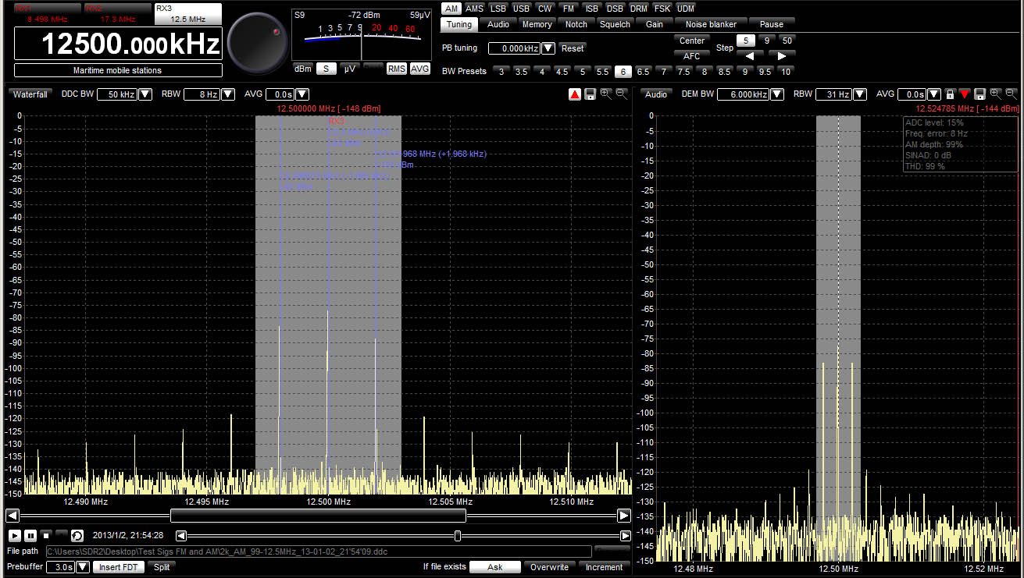Zoom in on the demodulator spectrum
Image resolution: width=1024 pixels, height=578 pixels.
pos(995,94)
